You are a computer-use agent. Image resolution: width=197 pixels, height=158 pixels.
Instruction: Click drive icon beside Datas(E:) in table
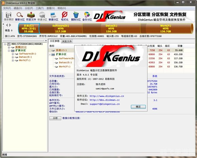[x=56, y=63]
